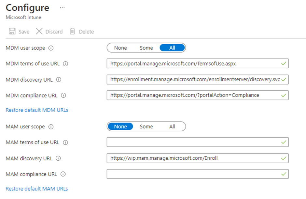Click the Delete trash can icon

(x=72, y=31)
